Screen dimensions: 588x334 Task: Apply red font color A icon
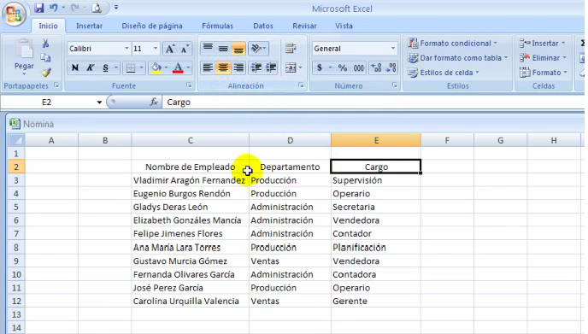[178, 67]
